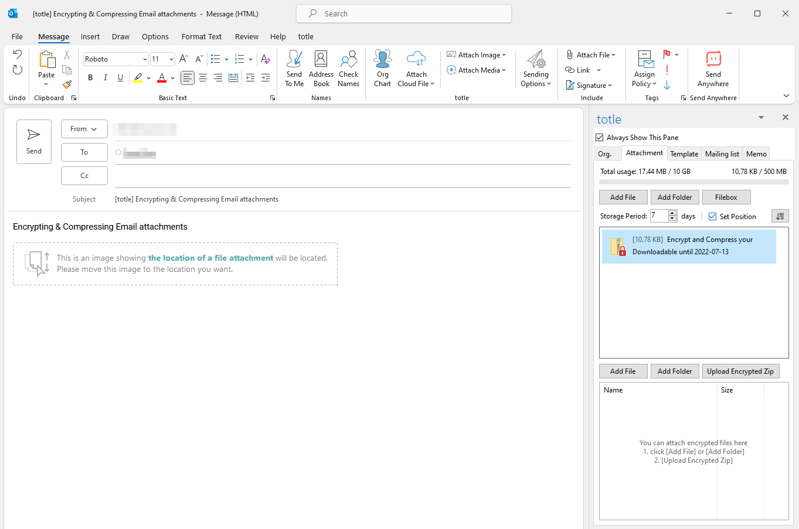Apply yellow text highlight color

coord(138,77)
